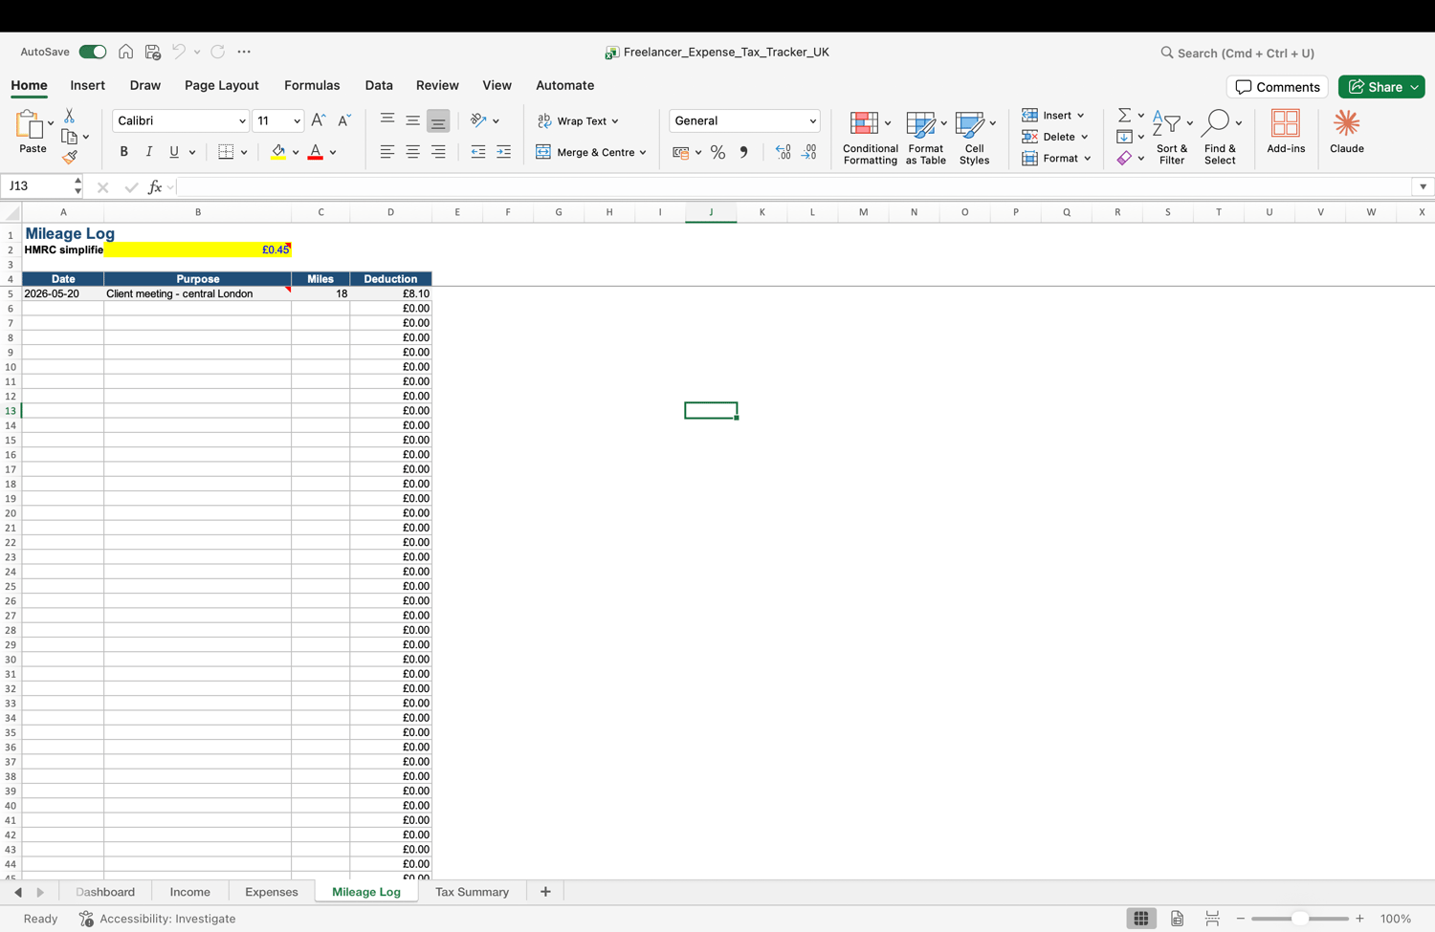The width and height of the screenshot is (1435, 932).
Task: Align text to the bottom
Action: [438, 120]
